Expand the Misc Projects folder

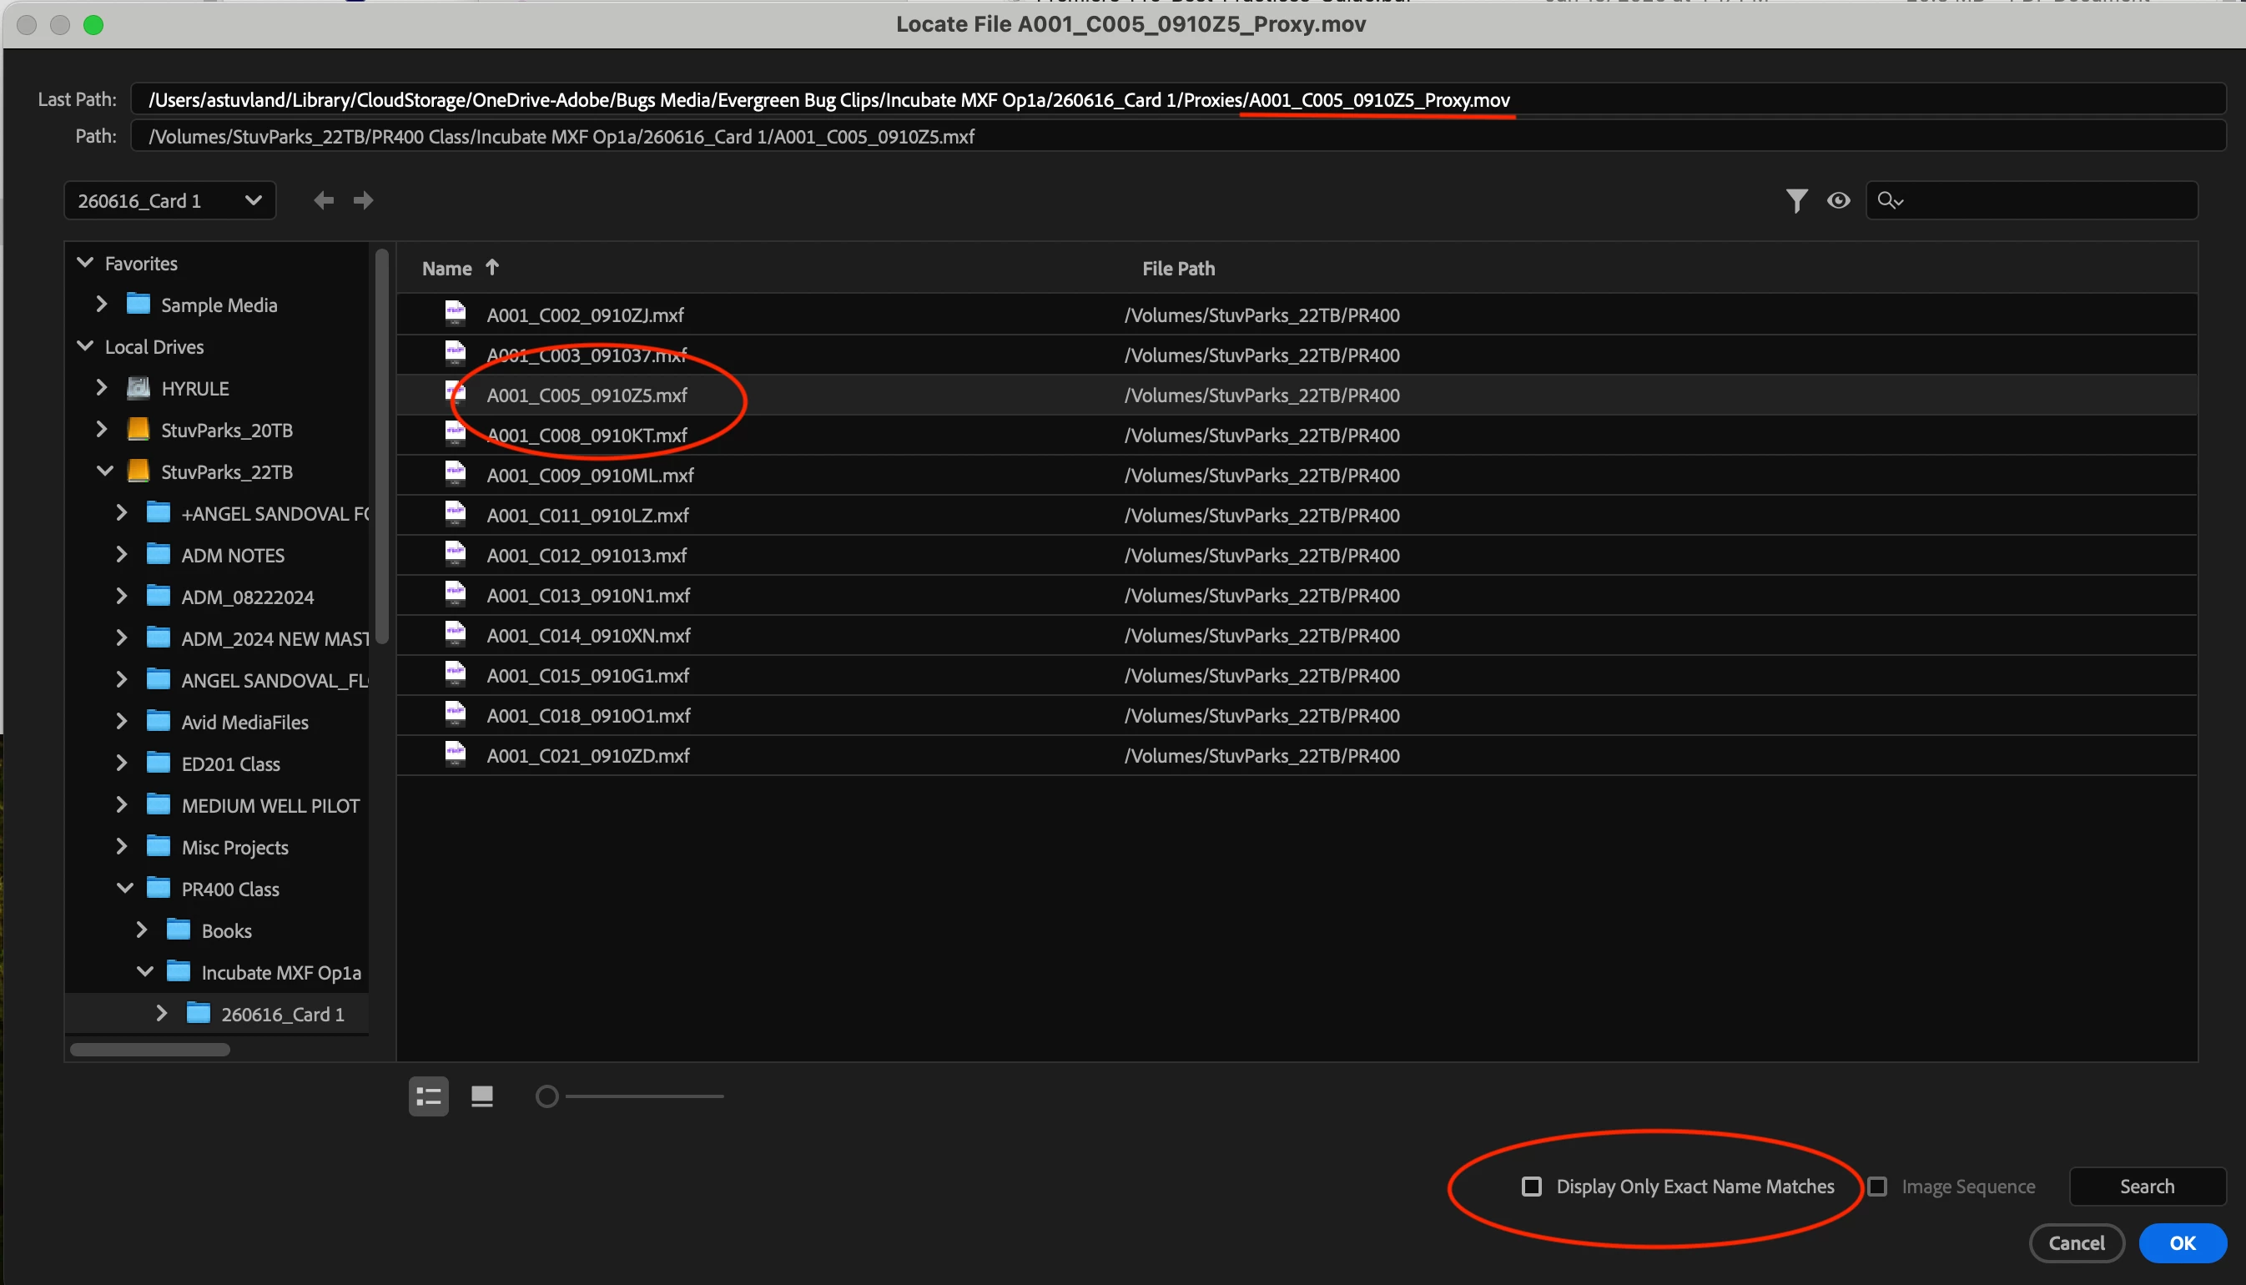tap(122, 846)
